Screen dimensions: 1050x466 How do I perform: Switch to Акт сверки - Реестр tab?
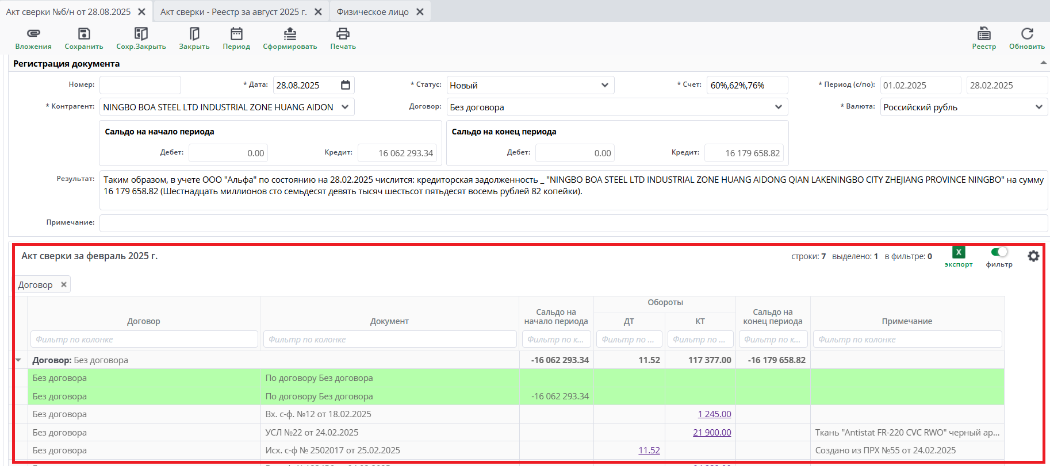pyautogui.click(x=233, y=12)
